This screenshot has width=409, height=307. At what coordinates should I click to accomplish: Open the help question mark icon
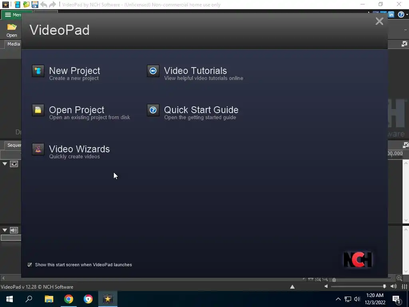click(x=401, y=15)
